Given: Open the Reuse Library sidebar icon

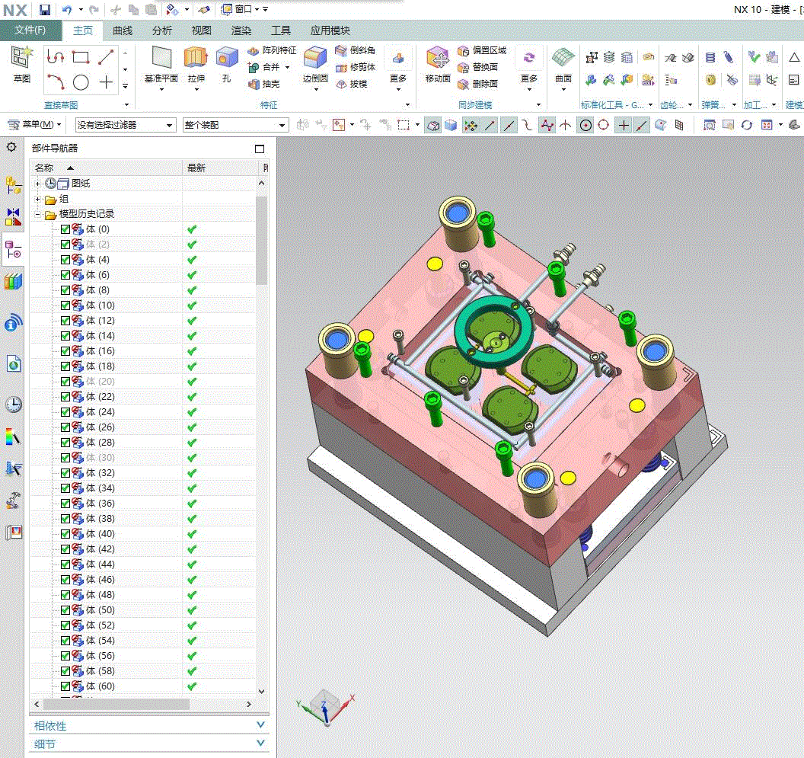Looking at the screenshot, I should [14, 282].
